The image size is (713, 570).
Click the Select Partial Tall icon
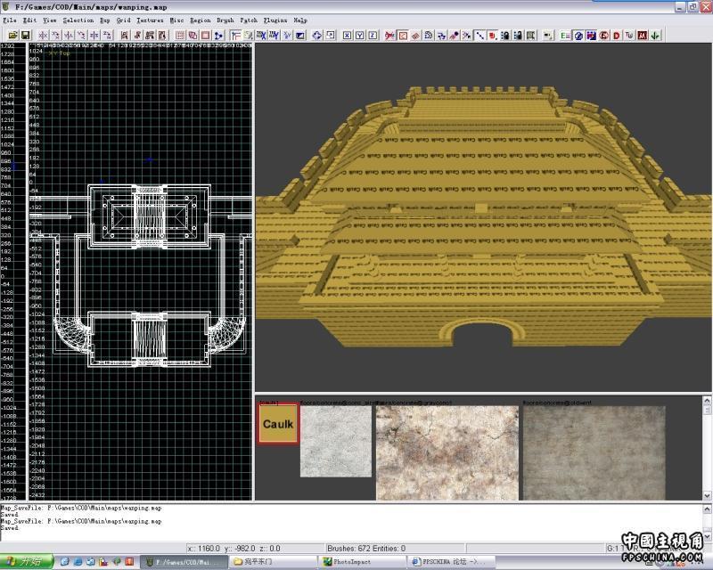tap(150, 36)
